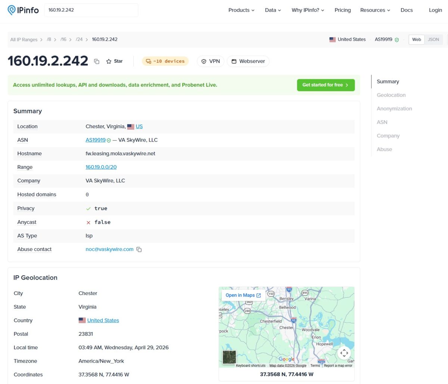
Task: Click the verified shield icon next to AS19919 in the Summary
Action: (109, 140)
